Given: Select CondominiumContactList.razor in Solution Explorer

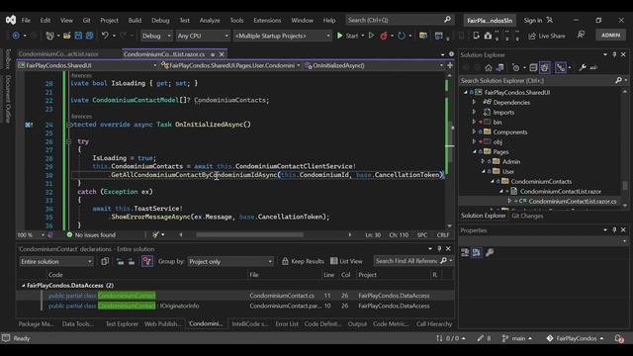Looking at the screenshot, I should click(x=561, y=191).
